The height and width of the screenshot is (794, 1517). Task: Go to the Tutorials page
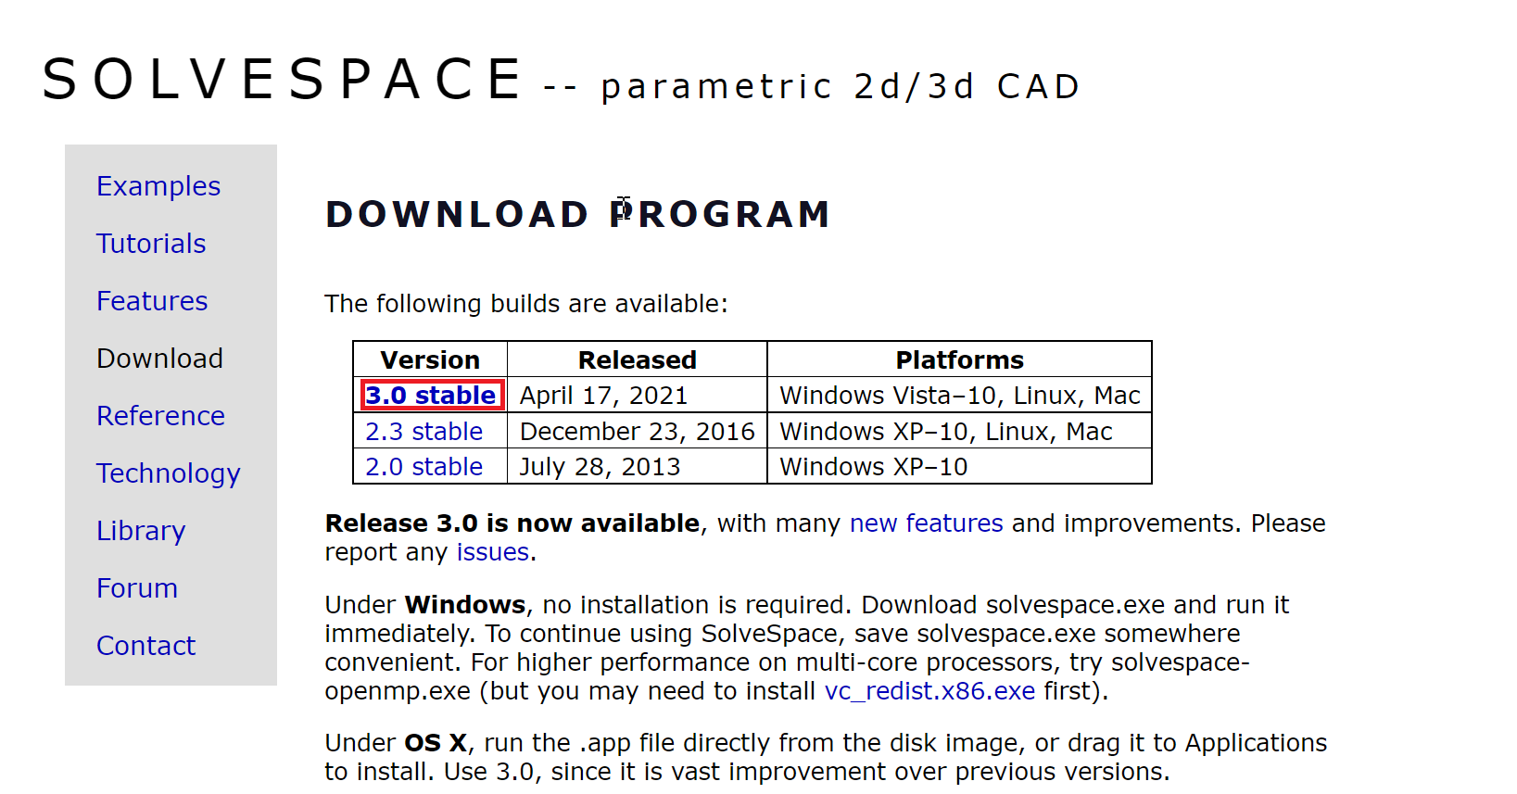(x=151, y=244)
